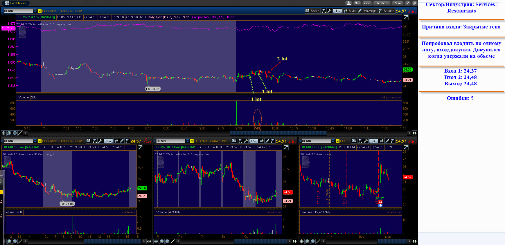Viewport: 505px width, 245px height.
Task: Zoom in on 15m chart bottom toolbar
Action: click(161, 241)
